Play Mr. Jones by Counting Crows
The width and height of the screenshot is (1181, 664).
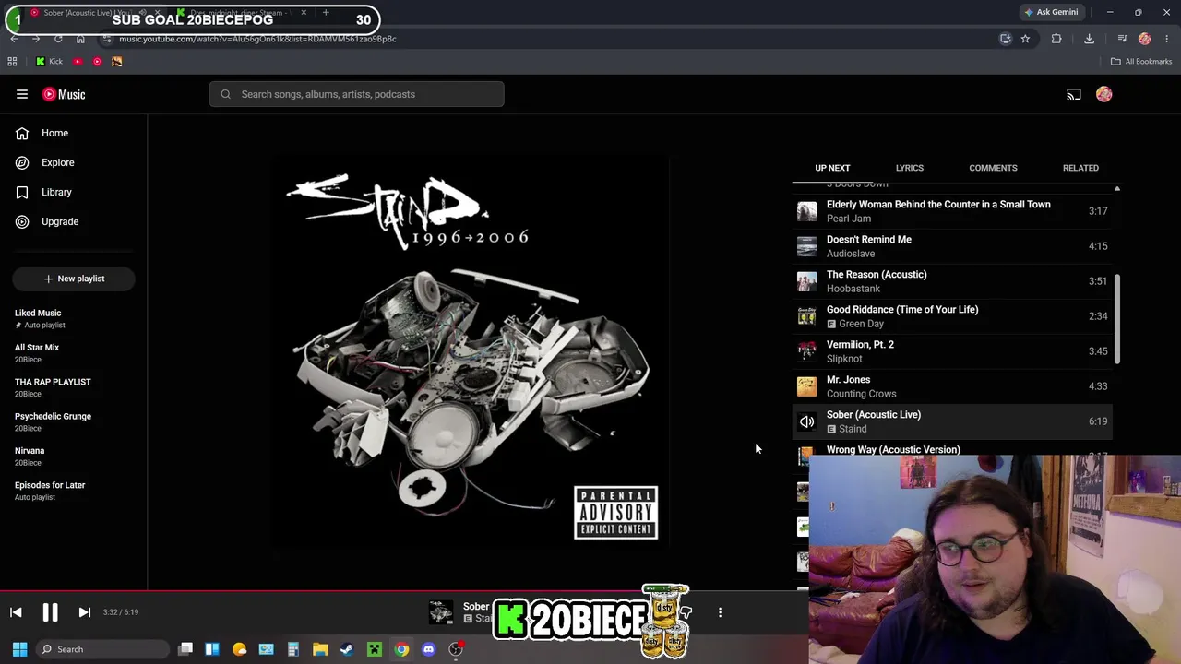tap(952, 386)
